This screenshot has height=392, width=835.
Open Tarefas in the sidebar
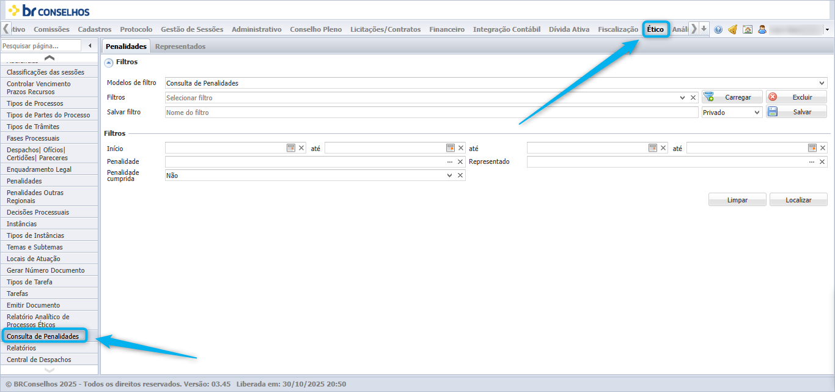(x=49, y=294)
